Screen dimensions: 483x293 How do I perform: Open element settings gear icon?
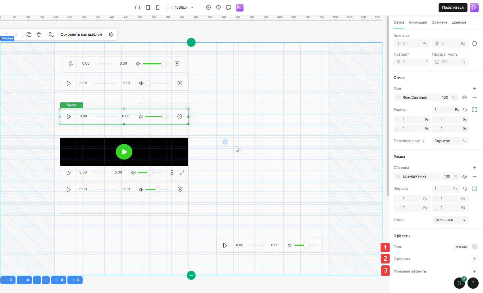pyautogui.click(x=111, y=34)
